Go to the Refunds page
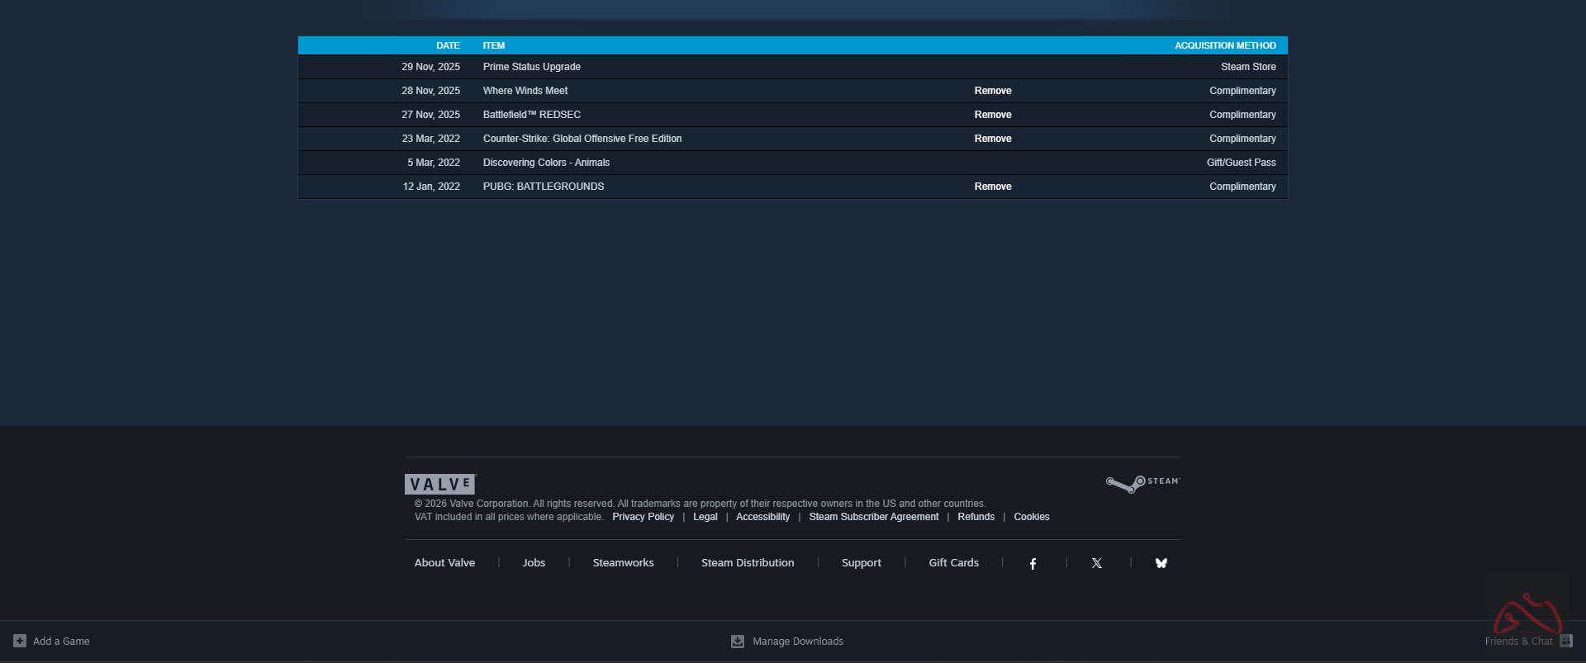The width and height of the screenshot is (1586, 663). (976, 517)
